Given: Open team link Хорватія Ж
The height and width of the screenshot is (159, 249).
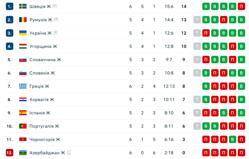Looking at the screenshot, I should pyautogui.click(x=41, y=100).
